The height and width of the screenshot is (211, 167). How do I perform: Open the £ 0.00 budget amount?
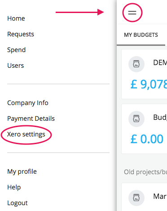pyautogui.click(x=147, y=139)
